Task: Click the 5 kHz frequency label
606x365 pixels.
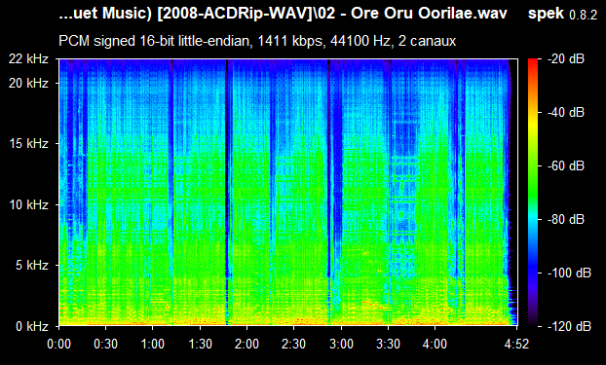Action: [x=32, y=266]
